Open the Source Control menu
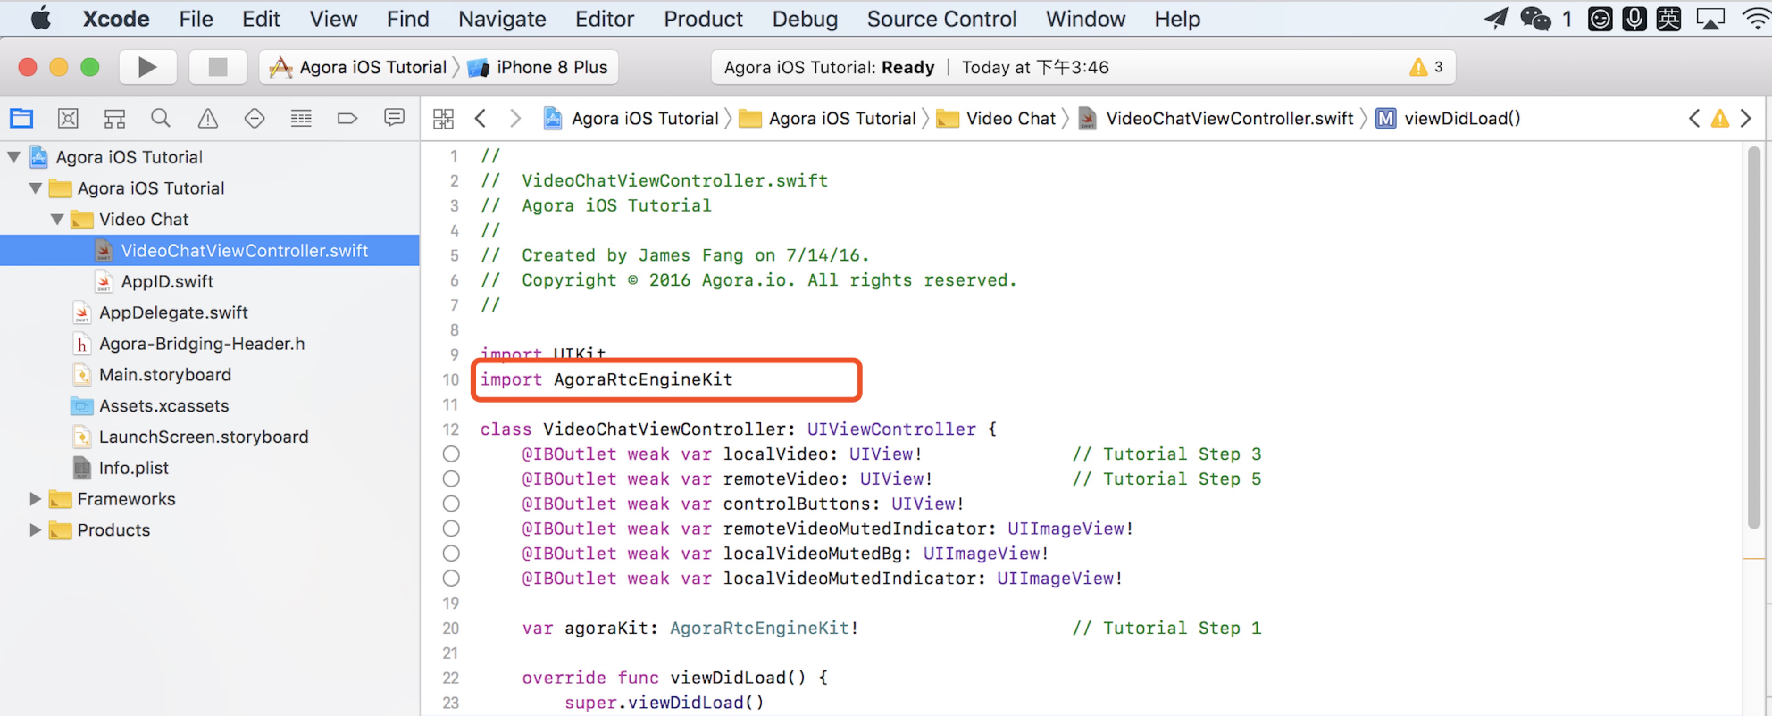 click(x=941, y=19)
